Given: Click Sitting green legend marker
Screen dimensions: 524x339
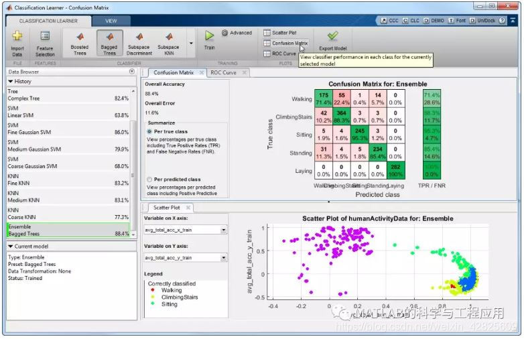Looking at the screenshot, I should (153, 303).
